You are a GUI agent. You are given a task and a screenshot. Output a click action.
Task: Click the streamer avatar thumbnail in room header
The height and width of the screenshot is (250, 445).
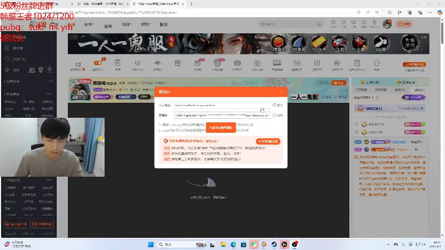point(80,89)
